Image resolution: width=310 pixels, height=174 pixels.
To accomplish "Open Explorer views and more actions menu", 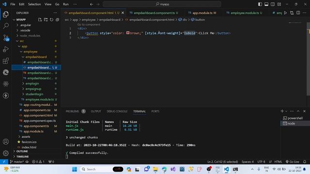I will (x=55, y=13).
